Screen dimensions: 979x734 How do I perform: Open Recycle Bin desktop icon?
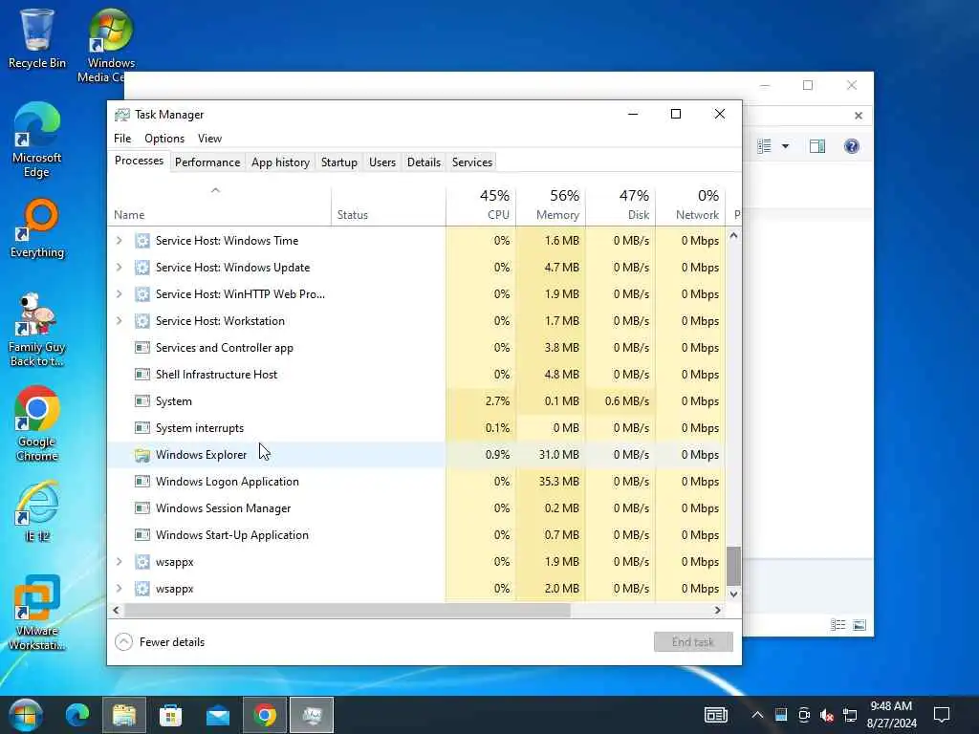(x=36, y=38)
